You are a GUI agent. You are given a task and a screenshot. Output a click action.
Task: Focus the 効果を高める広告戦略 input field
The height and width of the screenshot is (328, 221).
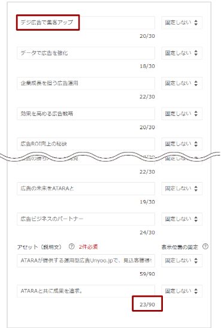point(86,114)
